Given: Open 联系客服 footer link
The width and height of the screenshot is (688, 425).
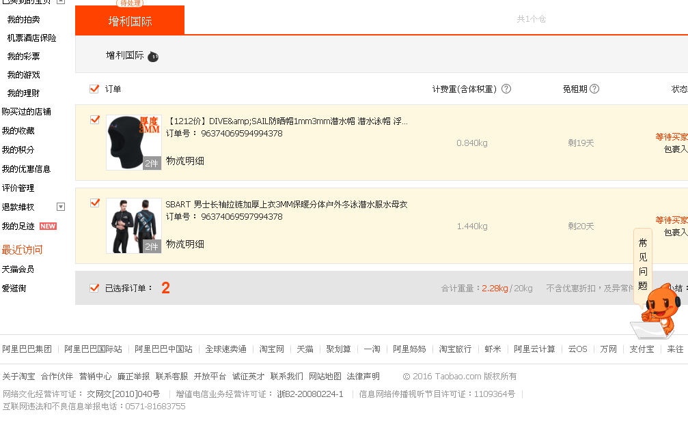Looking at the screenshot, I should pyautogui.click(x=171, y=377).
